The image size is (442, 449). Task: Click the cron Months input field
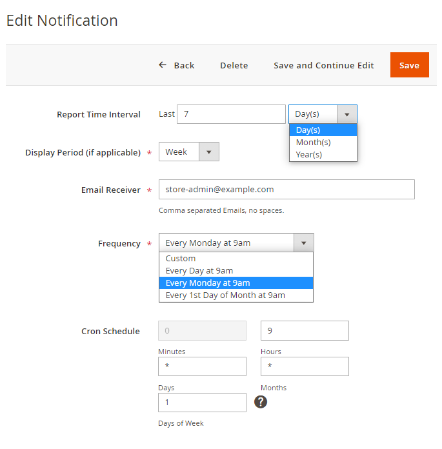pyautogui.click(x=305, y=366)
